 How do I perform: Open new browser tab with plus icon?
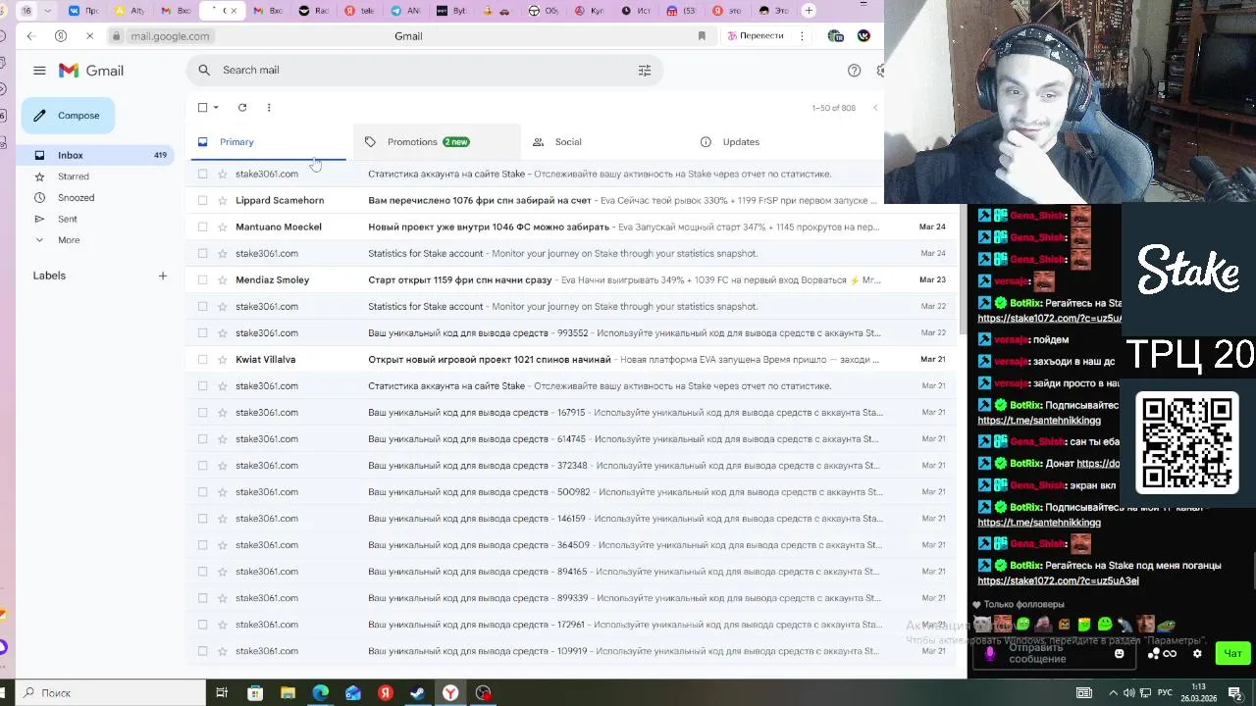[x=809, y=11]
